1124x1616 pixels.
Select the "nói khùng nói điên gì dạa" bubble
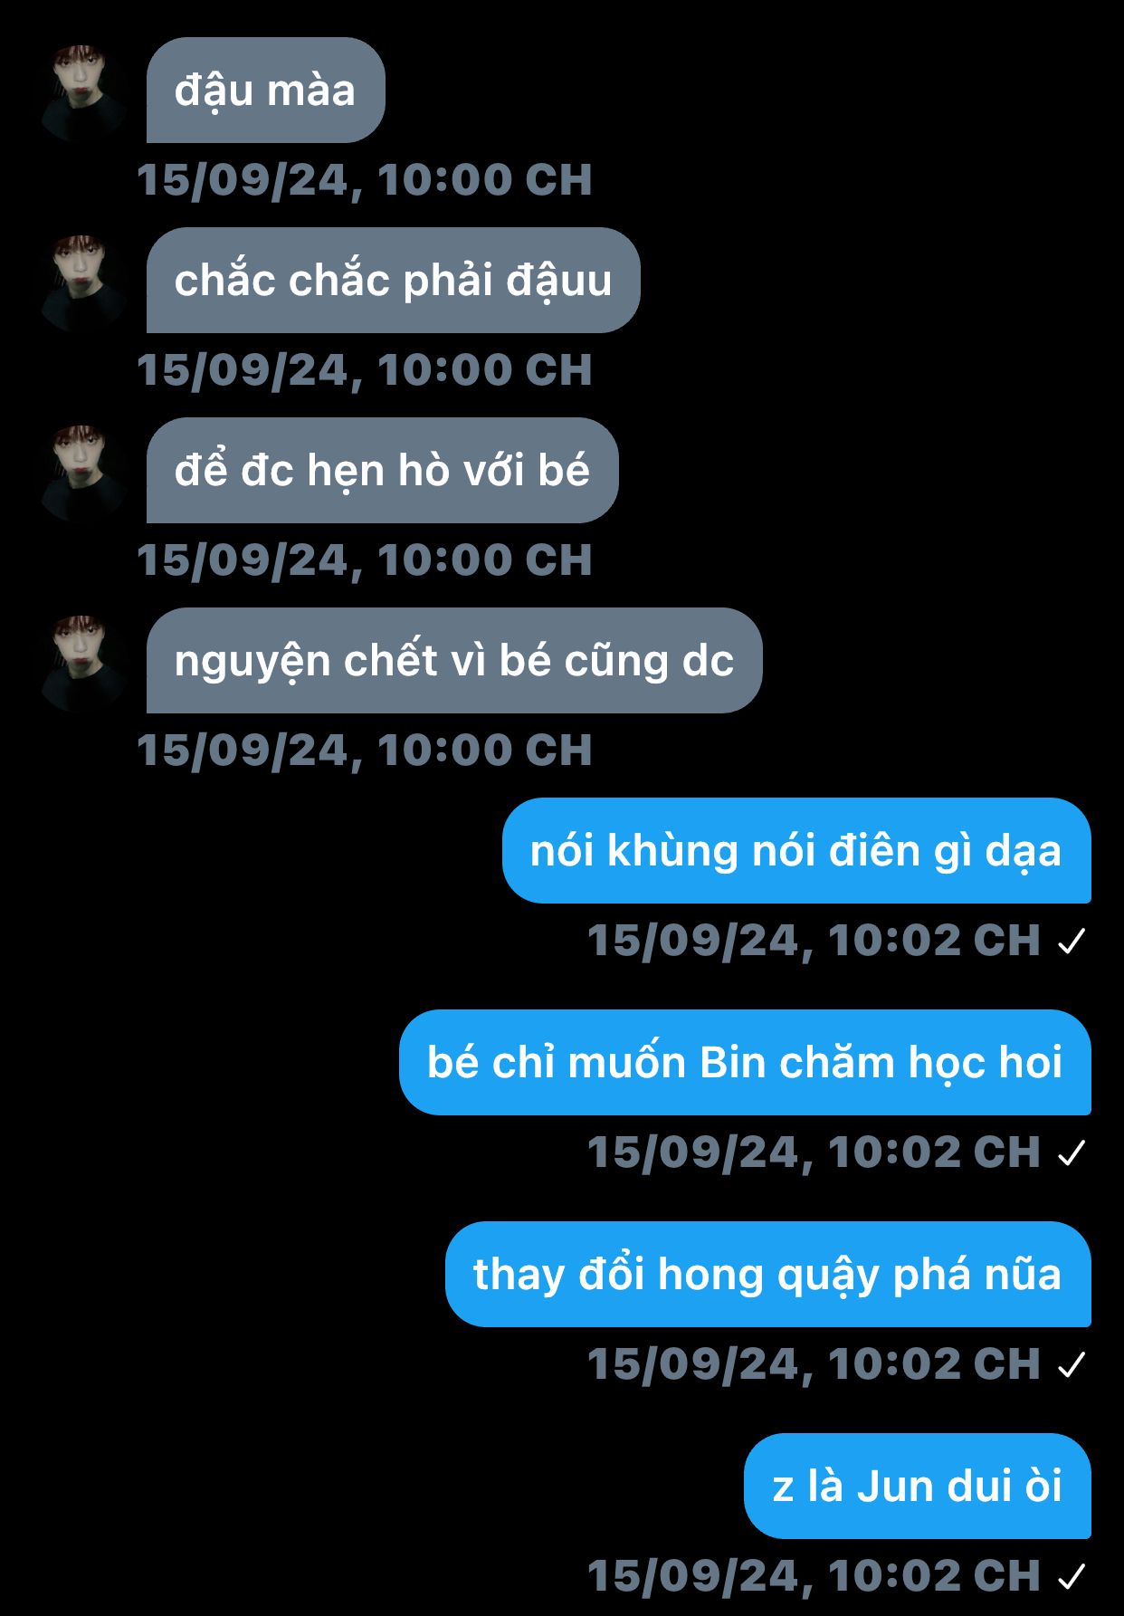pos(796,850)
